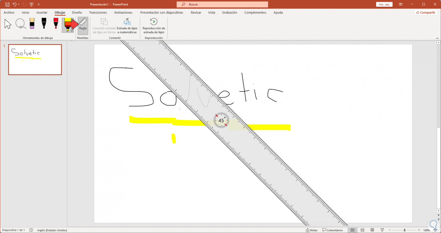441x233 pixels.
Task: Open the Ayuda tab
Action: 278,13
